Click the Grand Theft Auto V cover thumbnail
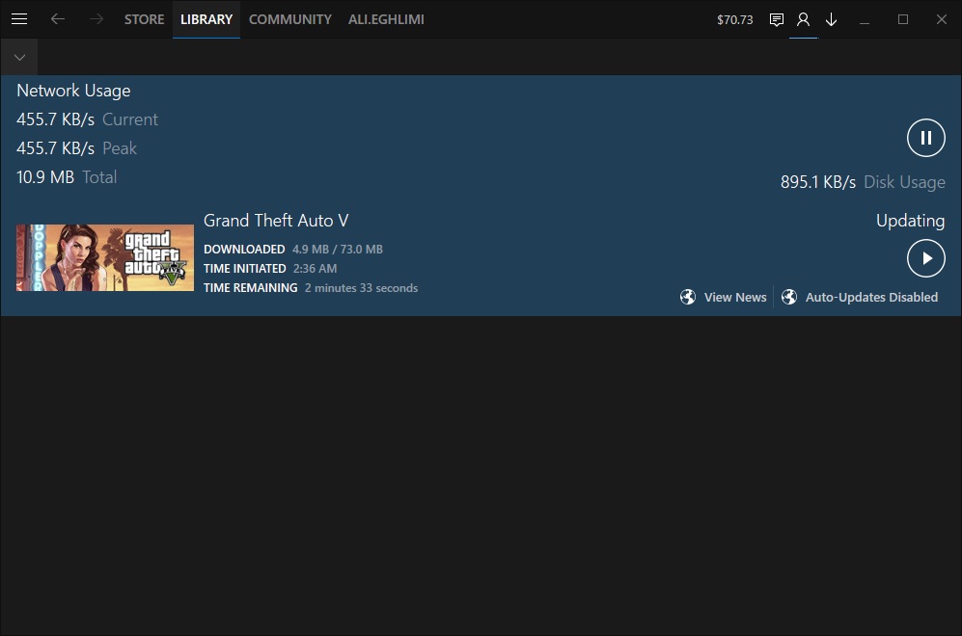The image size is (962, 636). pos(105,257)
